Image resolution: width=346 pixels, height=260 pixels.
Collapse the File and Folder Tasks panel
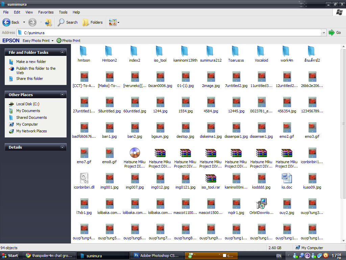62,52
